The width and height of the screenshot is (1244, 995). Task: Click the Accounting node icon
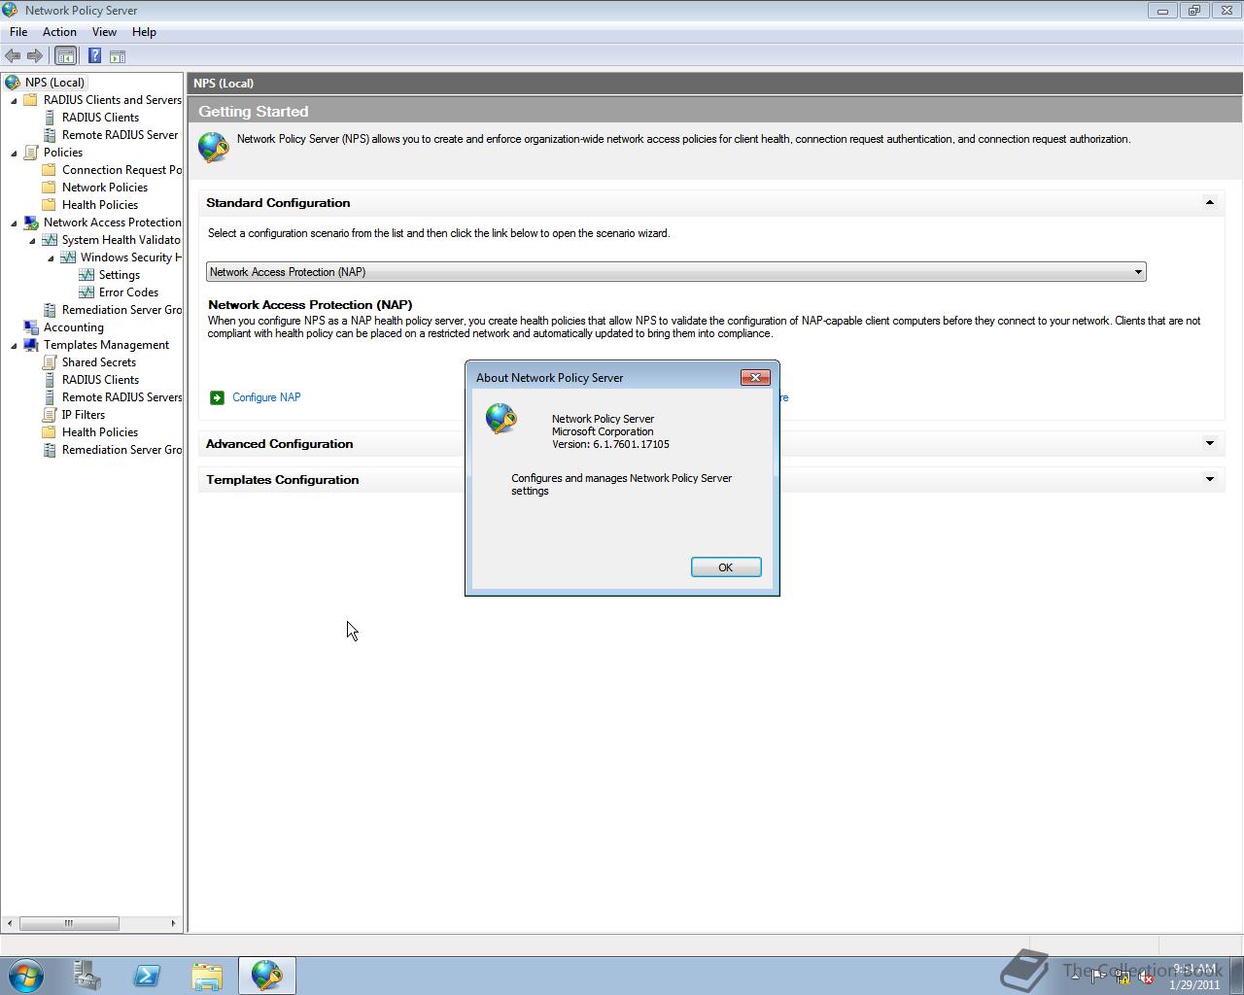click(31, 327)
